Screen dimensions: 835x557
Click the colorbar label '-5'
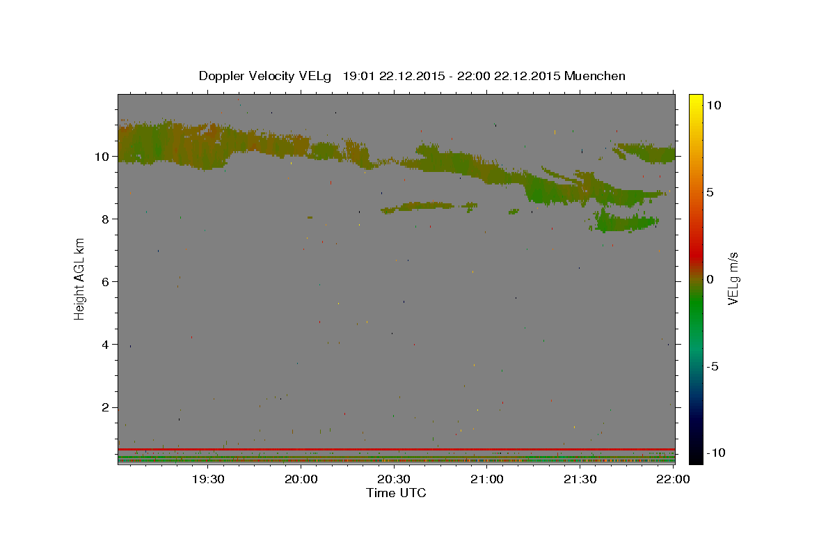click(713, 366)
